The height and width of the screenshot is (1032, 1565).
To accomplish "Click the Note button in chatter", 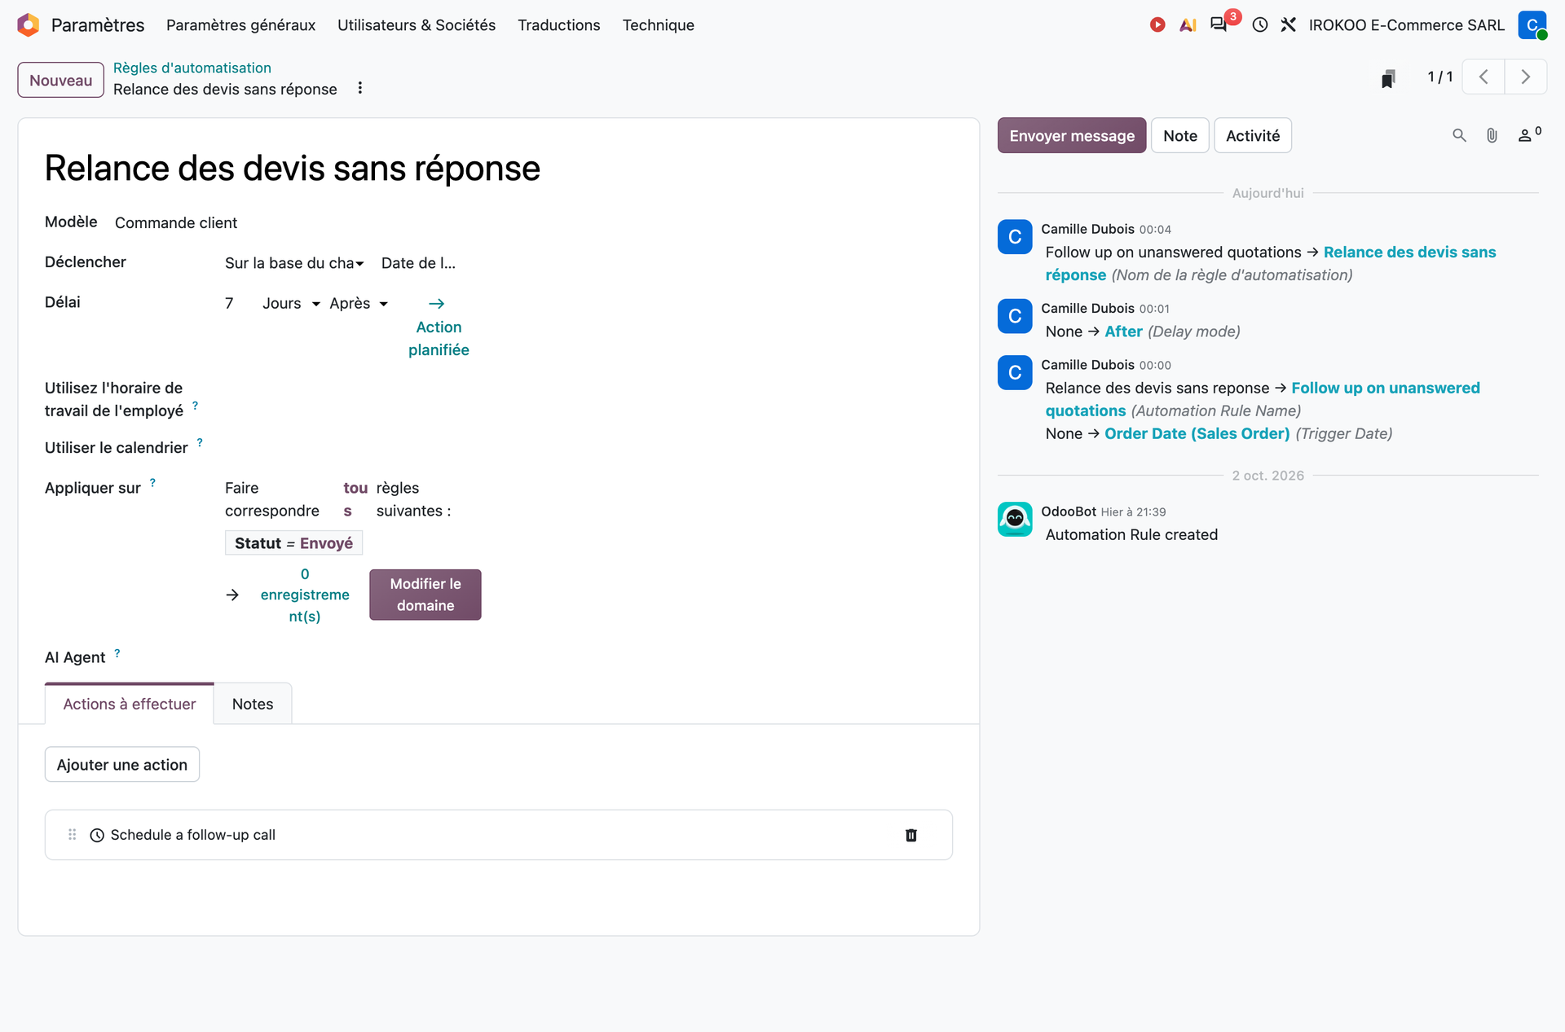I will pos(1180,135).
